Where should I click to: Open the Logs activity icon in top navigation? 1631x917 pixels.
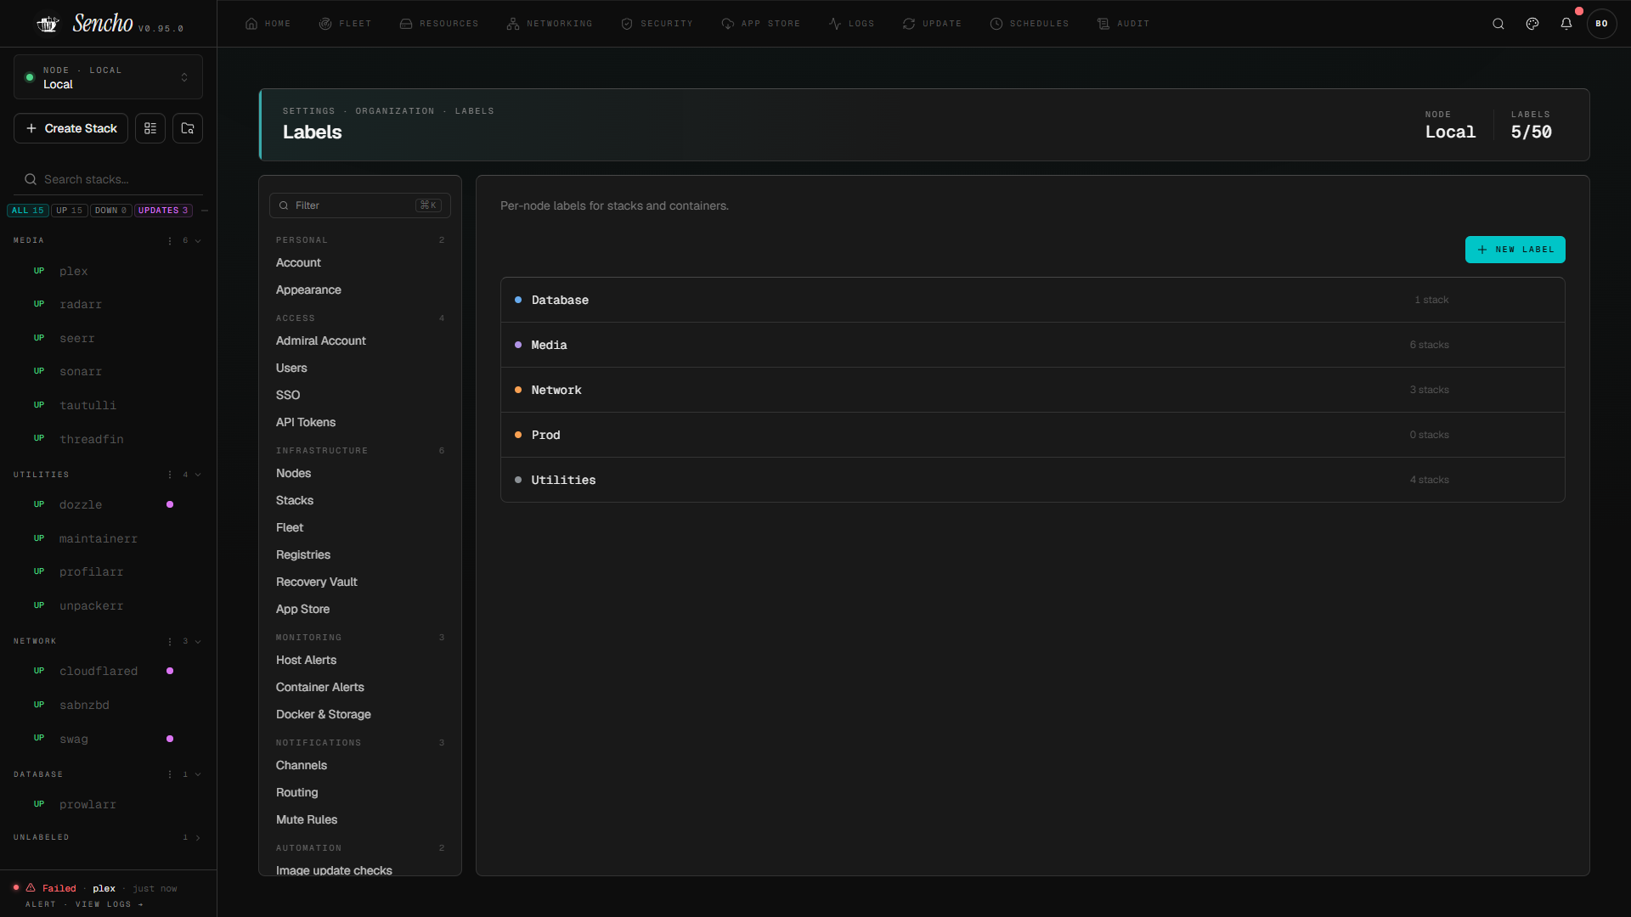835,24
